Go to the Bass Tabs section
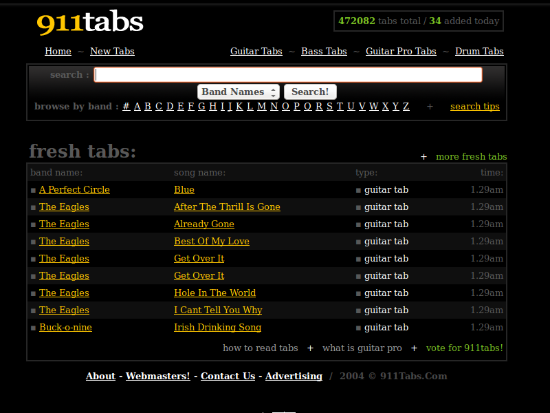550x413 pixels. [x=324, y=52]
